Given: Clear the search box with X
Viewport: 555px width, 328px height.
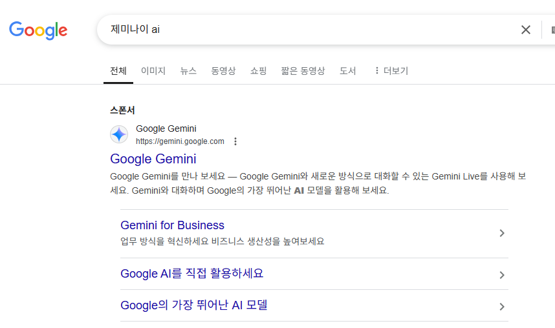Looking at the screenshot, I should (x=526, y=30).
